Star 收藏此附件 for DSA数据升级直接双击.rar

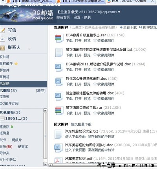tap(95, 40)
